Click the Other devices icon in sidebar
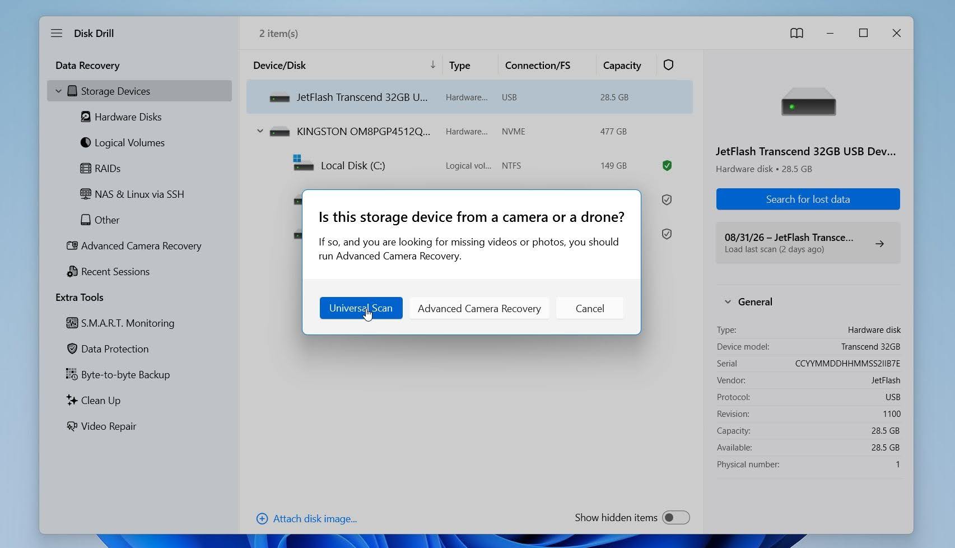This screenshot has height=548, width=955. [x=86, y=220]
